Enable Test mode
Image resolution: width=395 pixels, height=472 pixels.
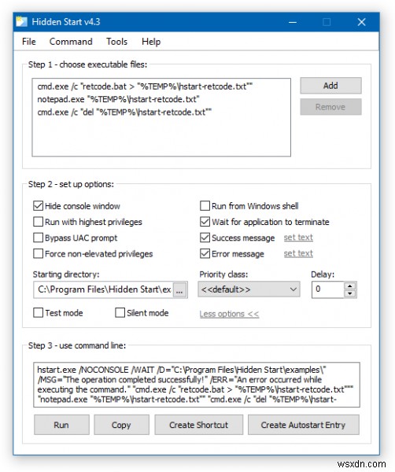(38, 313)
